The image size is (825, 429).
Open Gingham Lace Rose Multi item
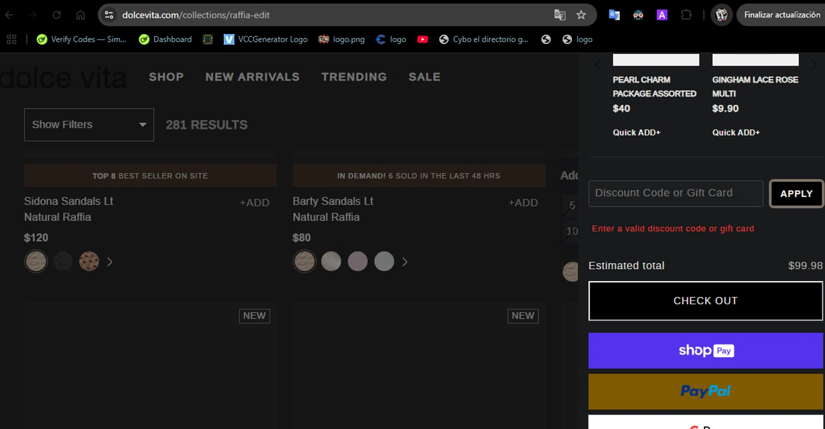pos(755,86)
